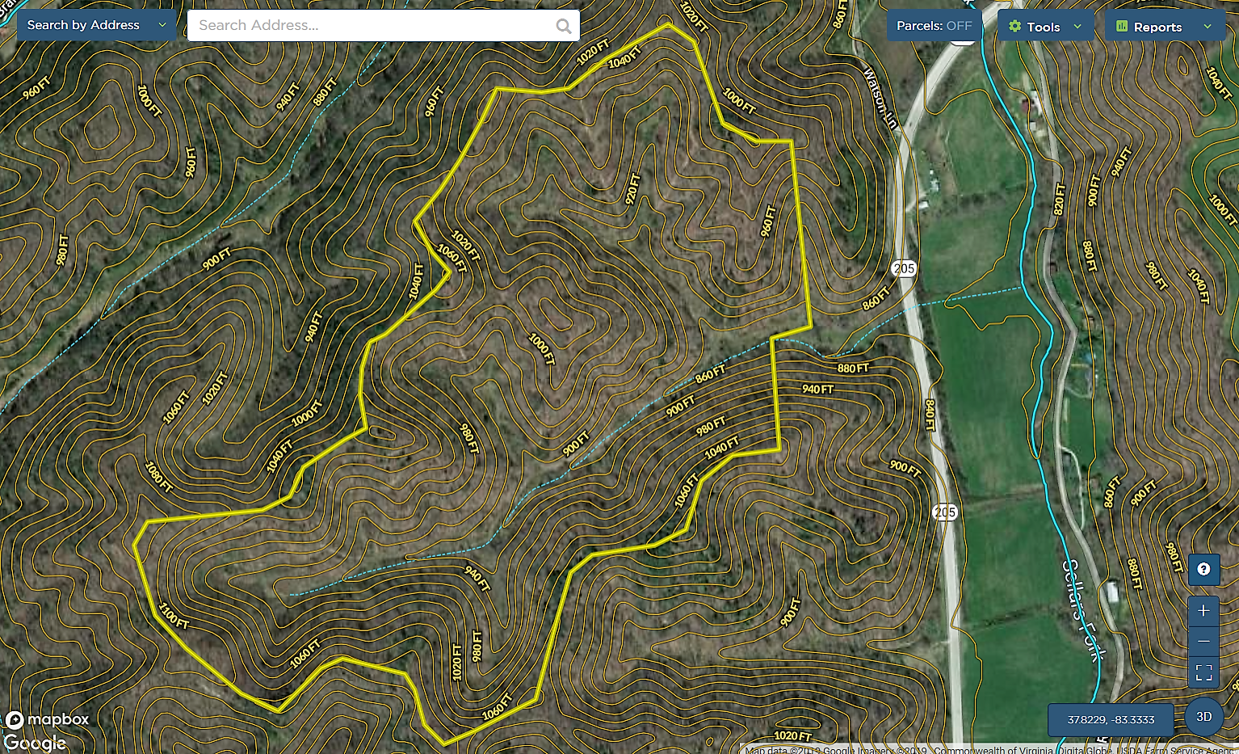This screenshot has height=754, width=1239.
Task: Click the mapbox logo
Action: point(48,719)
